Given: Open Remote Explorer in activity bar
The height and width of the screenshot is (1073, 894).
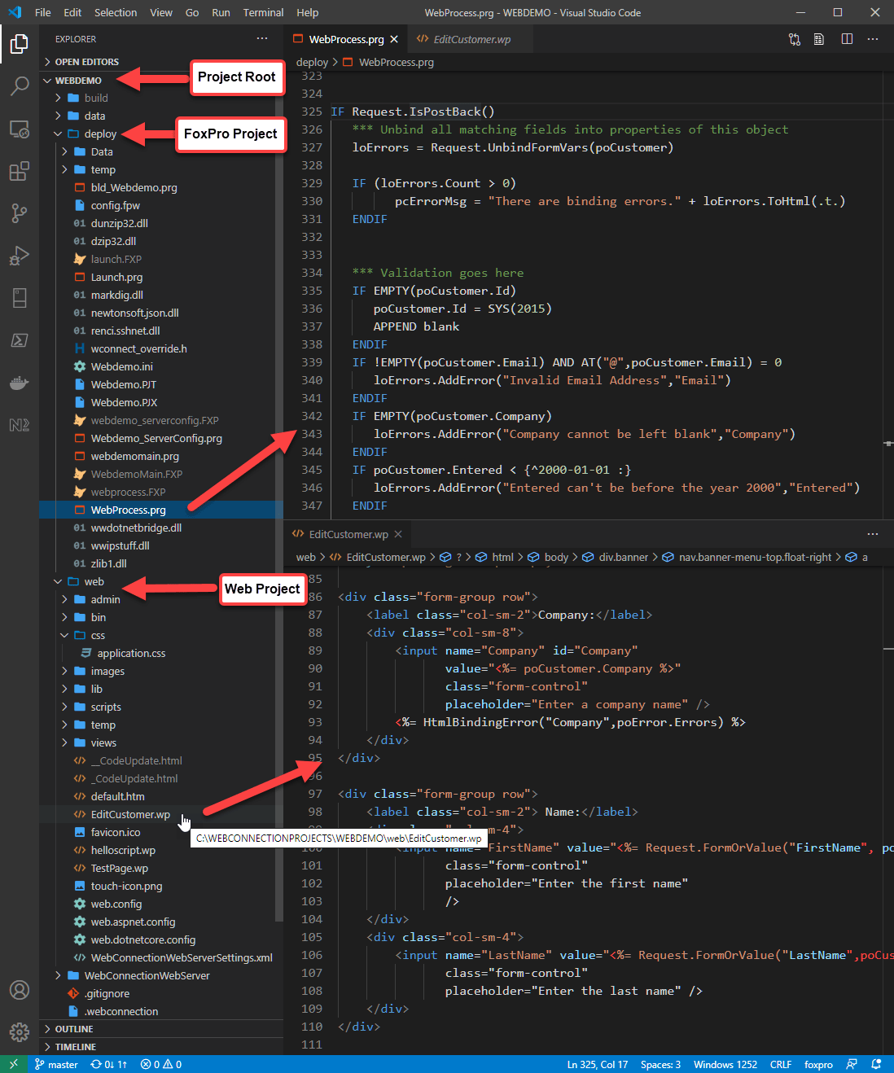Looking at the screenshot, I should click(x=20, y=129).
